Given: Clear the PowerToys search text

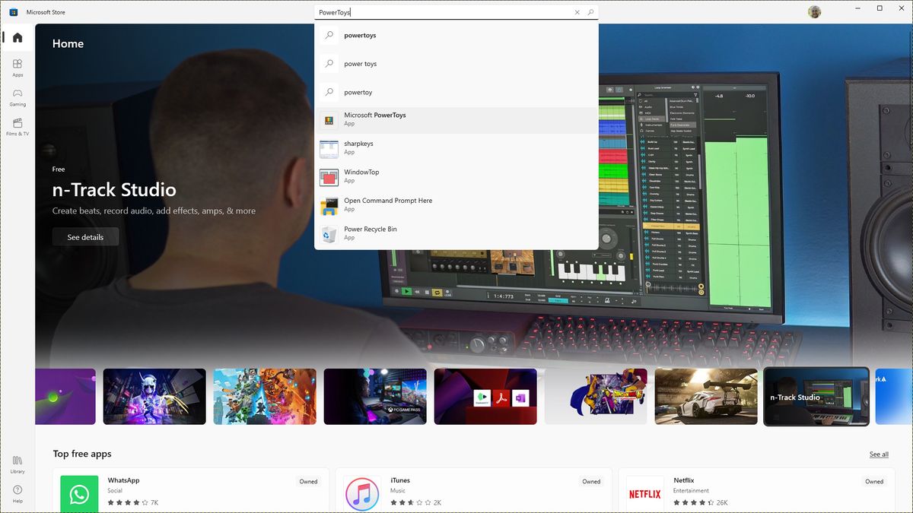Looking at the screenshot, I should click(x=577, y=11).
